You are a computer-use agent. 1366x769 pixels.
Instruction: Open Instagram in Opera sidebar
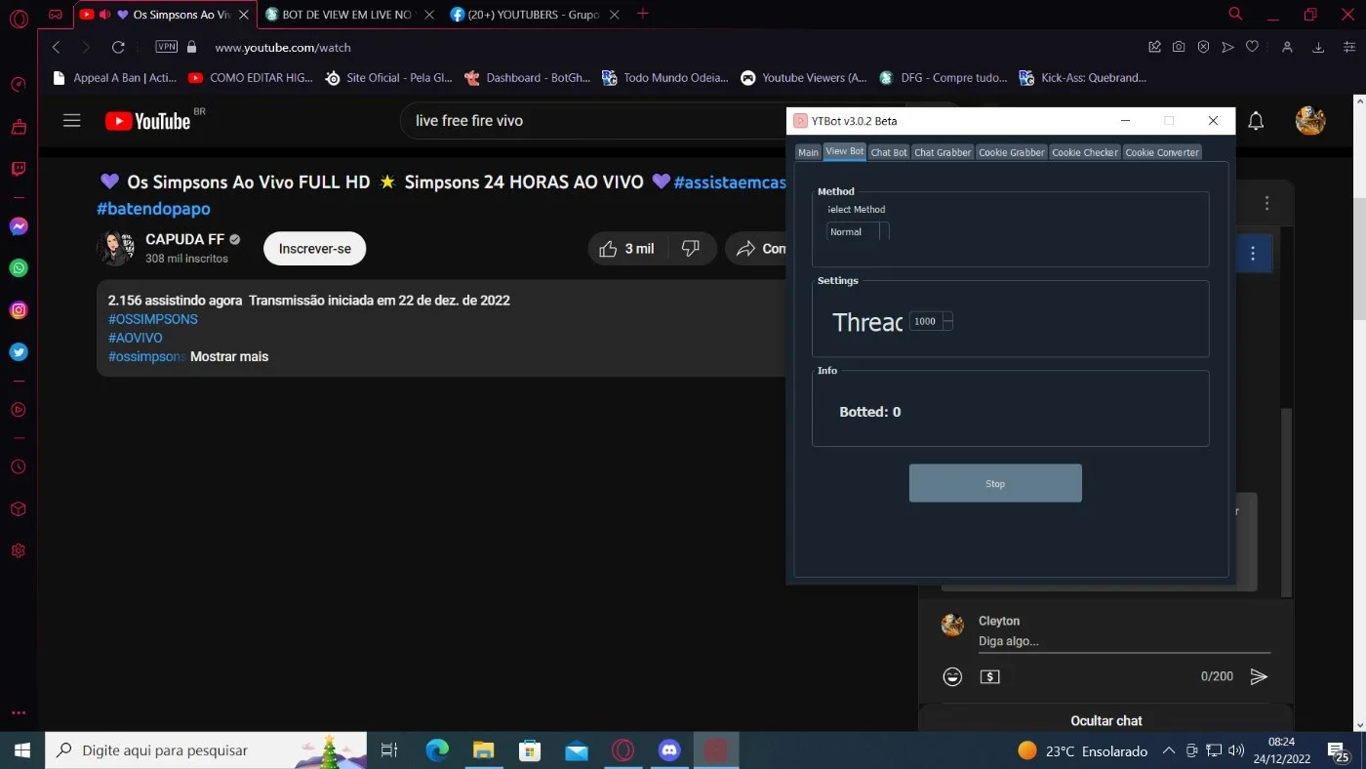tap(19, 310)
